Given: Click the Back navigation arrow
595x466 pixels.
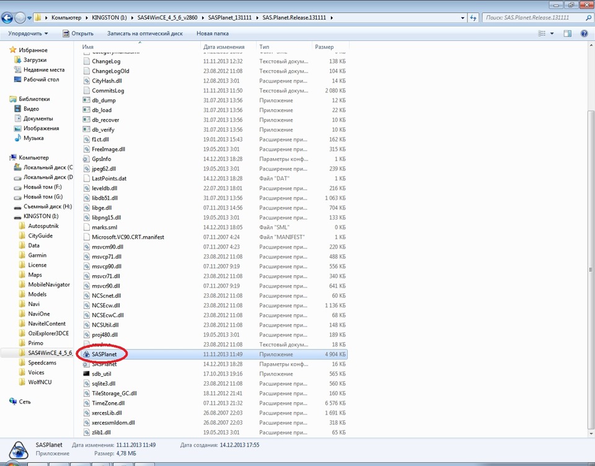Looking at the screenshot, I should [7, 17].
